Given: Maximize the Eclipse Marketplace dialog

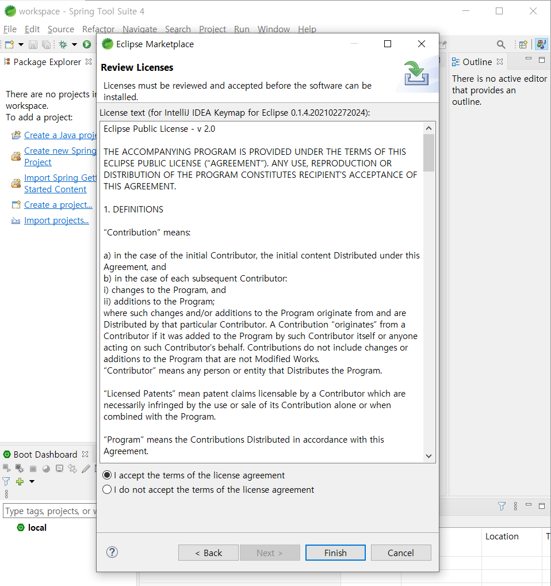Looking at the screenshot, I should [x=388, y=44].
